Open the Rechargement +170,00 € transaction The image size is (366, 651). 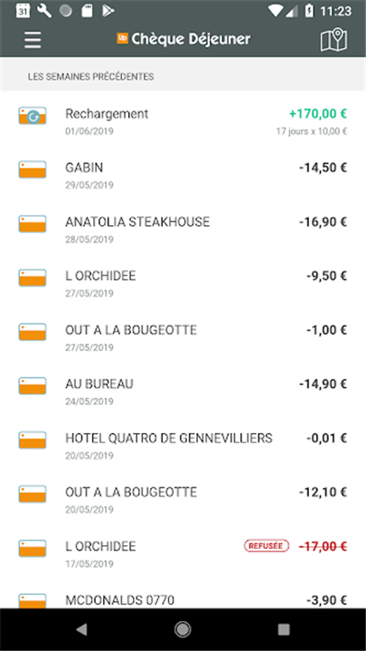pos(183,122)
